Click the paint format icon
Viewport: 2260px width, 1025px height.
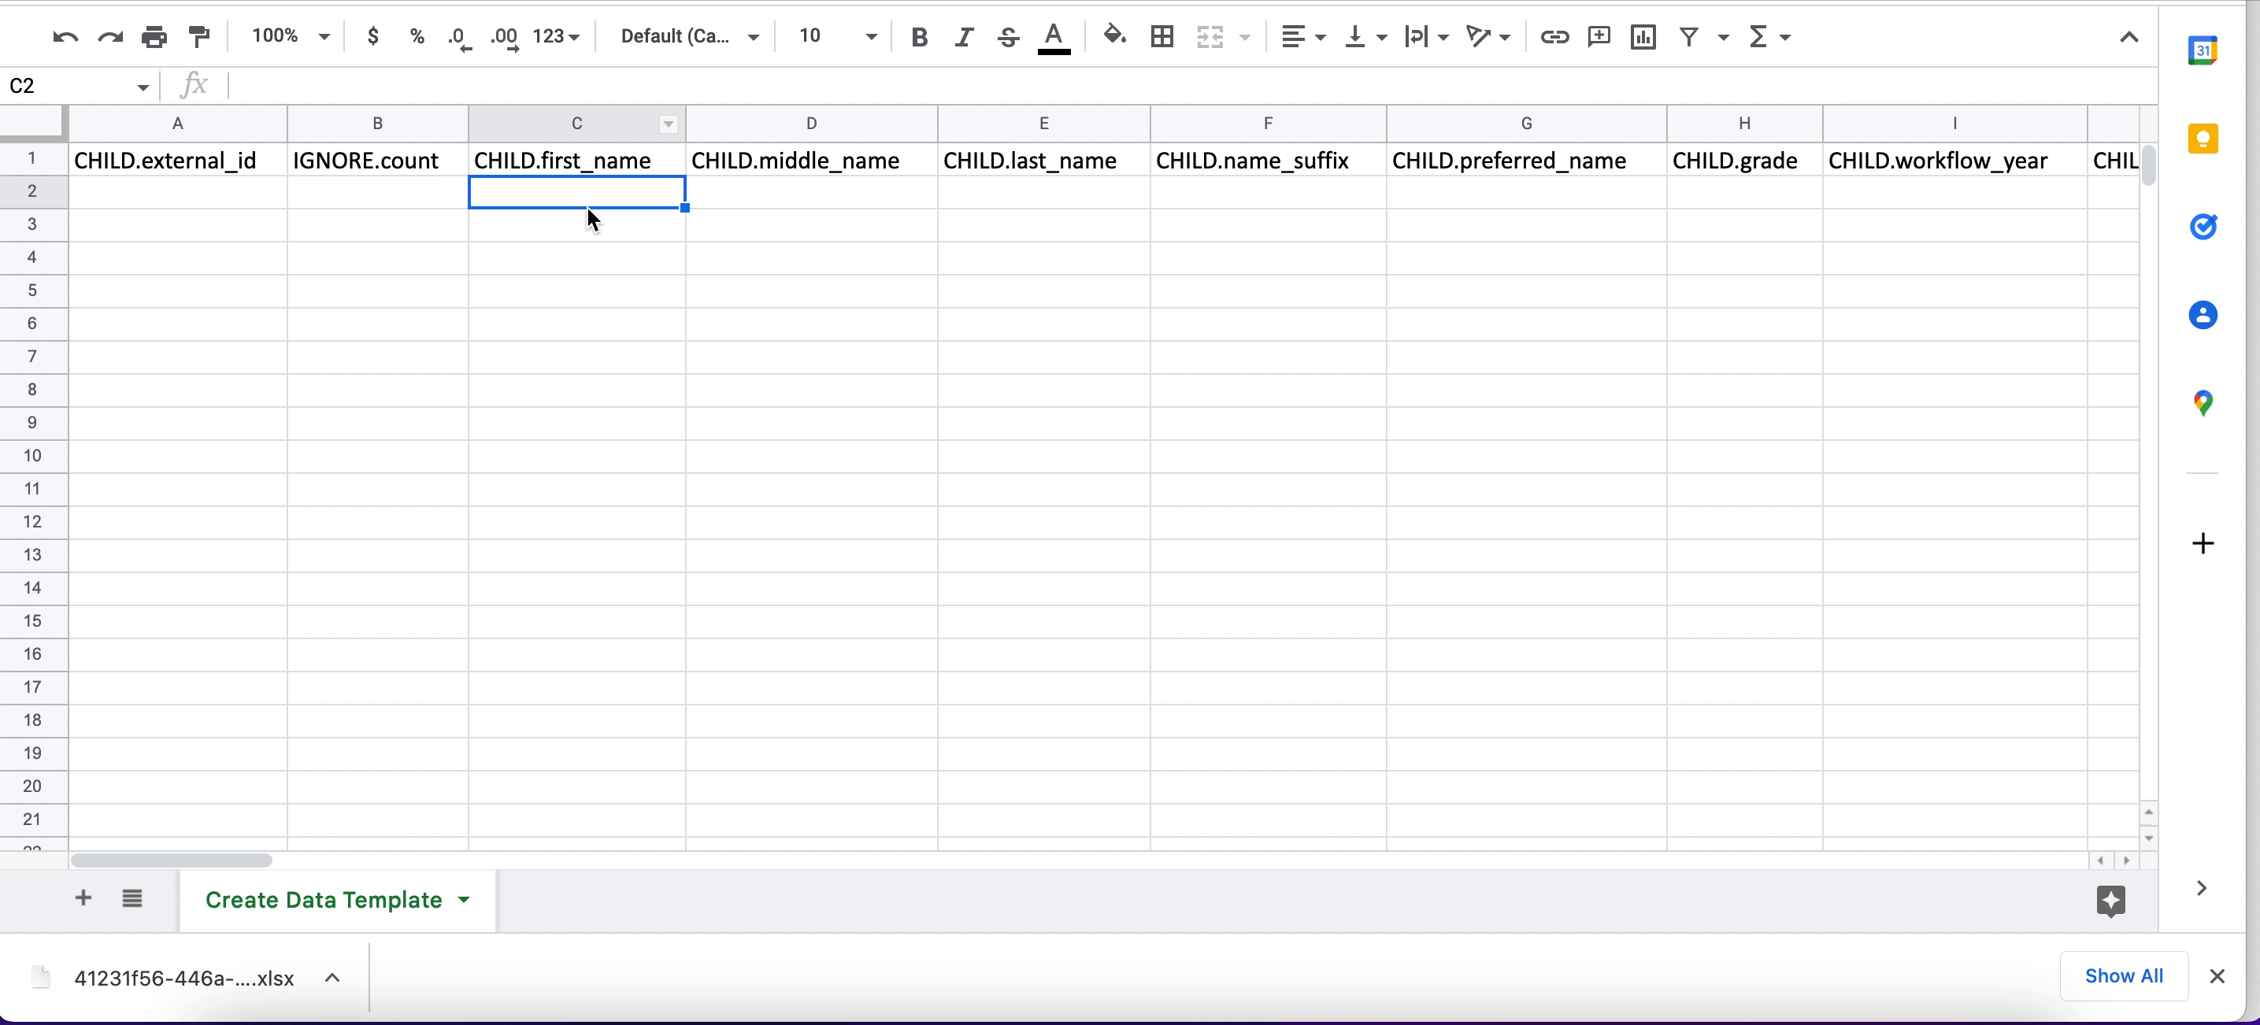[x=199, y=37]
